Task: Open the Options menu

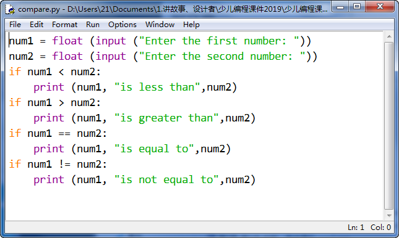Action: pyautogui.click(x=122, y=25)
